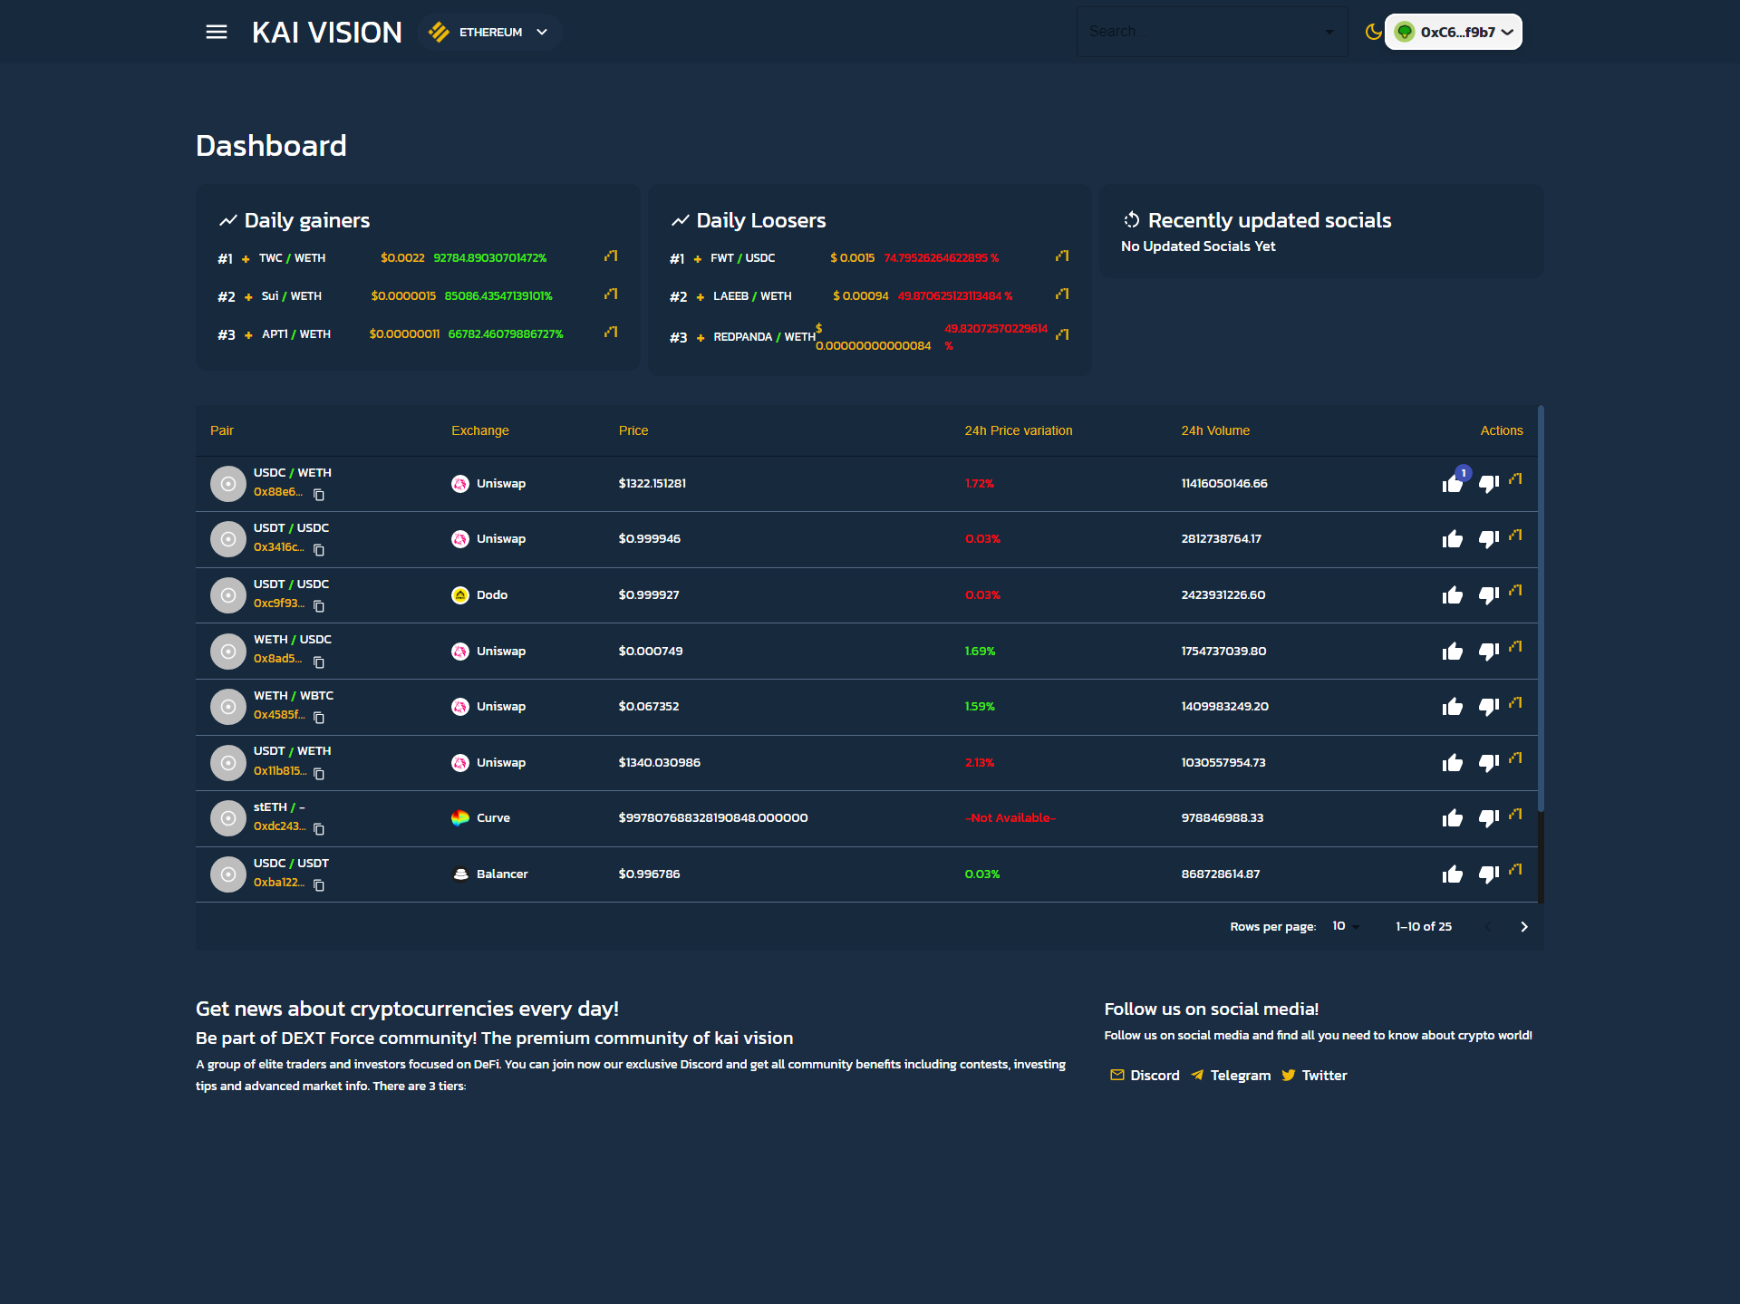This screenshot has width=1740, height=1304.
Task: Open the Telegram social link
Action: pos(1231,1075)
